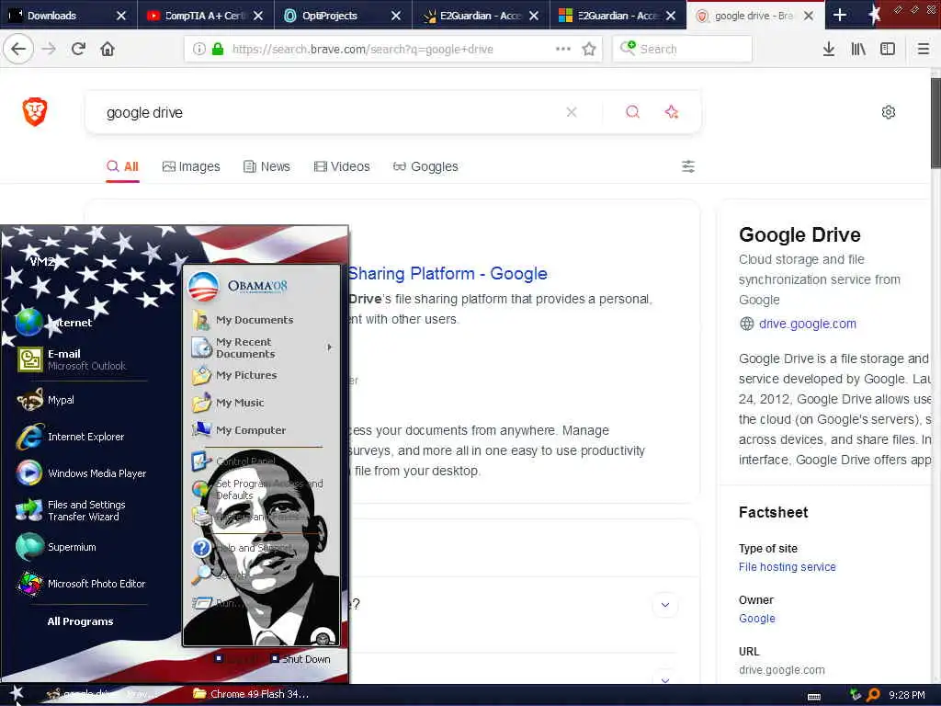This screenshot has width=941, height=706.
Task: Switch to CompTIA A+ YouTube tab
Action: pos(204,16)
